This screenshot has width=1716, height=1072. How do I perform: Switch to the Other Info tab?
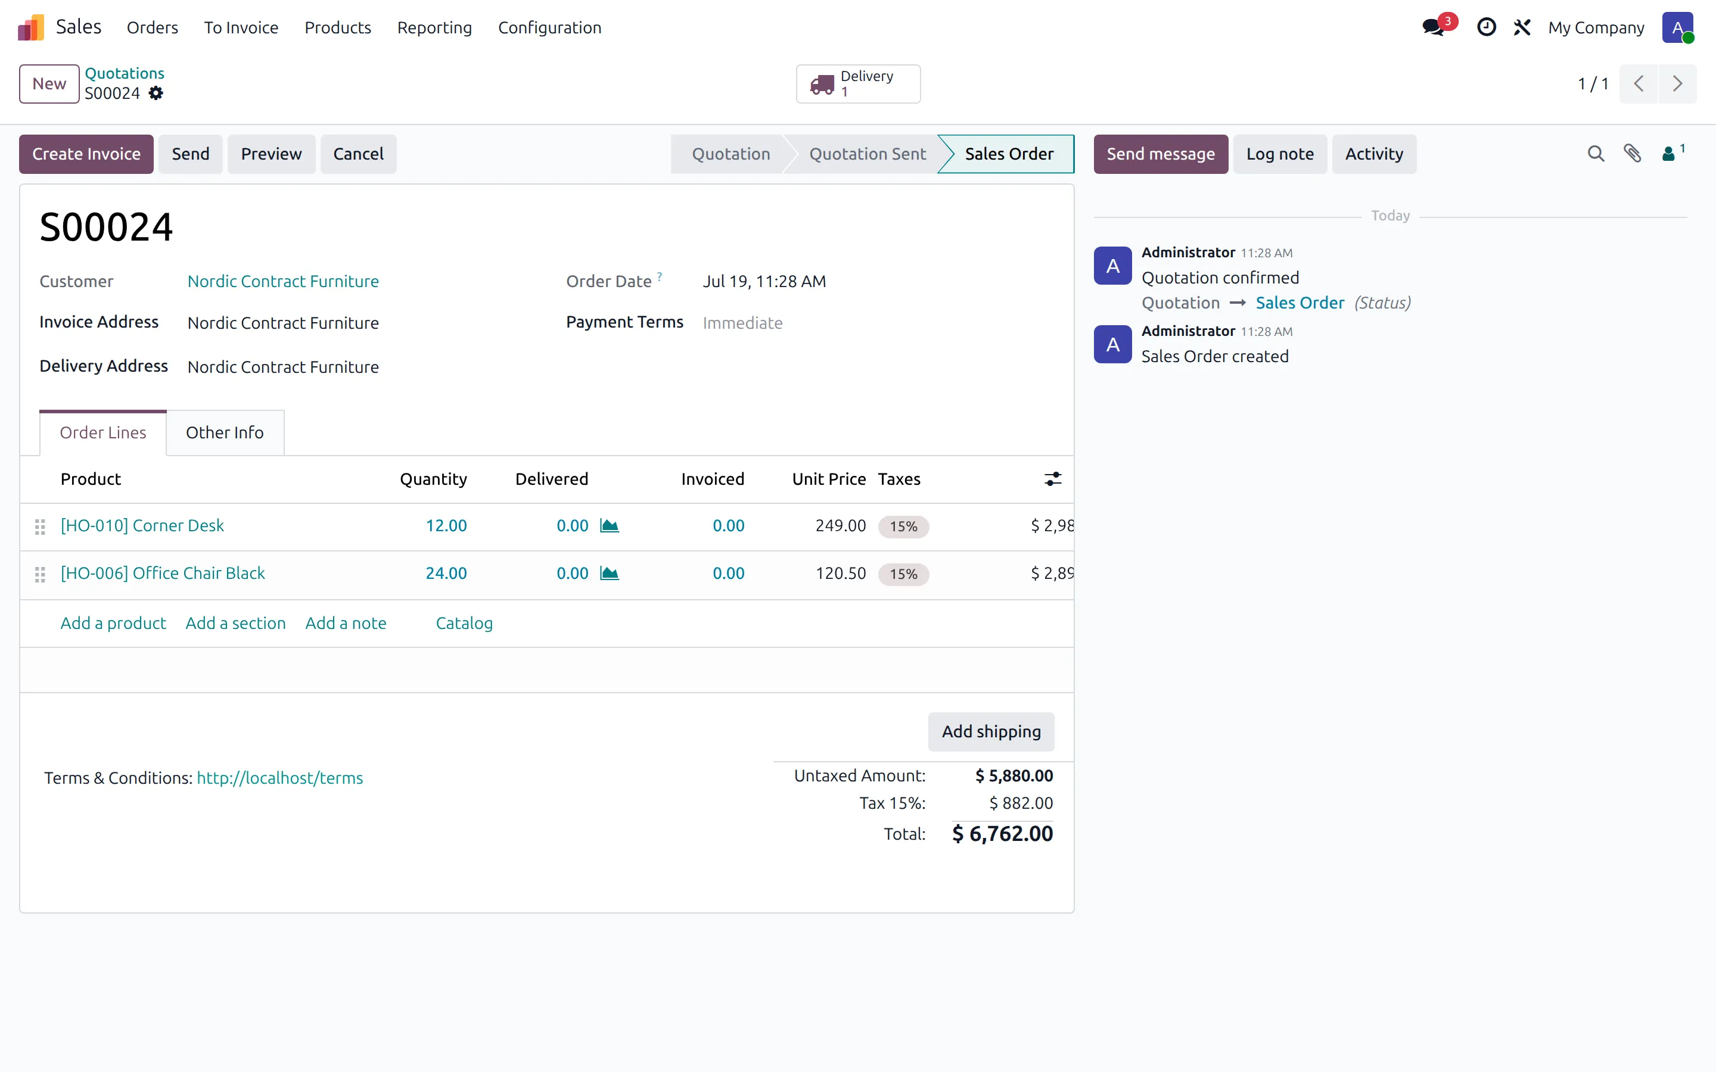pyautogui.click(x=225, y=432)
